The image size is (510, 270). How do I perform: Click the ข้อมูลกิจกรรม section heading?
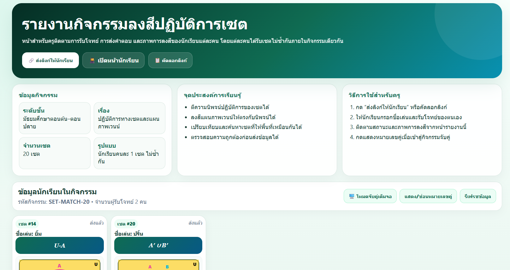coord(38,95)
